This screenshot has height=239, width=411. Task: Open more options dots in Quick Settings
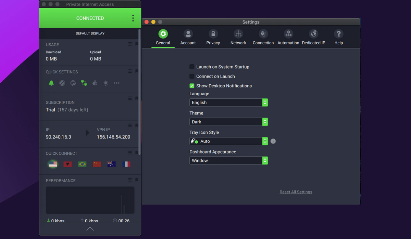117,83
